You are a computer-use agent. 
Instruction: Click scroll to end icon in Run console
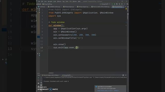click(x=41, y=85)
